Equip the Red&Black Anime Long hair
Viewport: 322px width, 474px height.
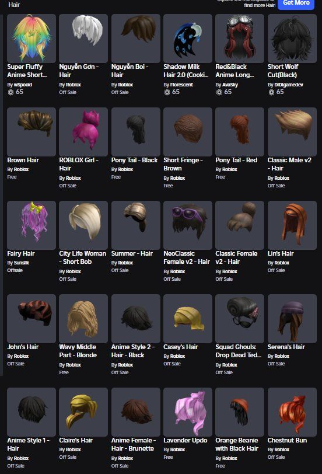coord(240,39)
